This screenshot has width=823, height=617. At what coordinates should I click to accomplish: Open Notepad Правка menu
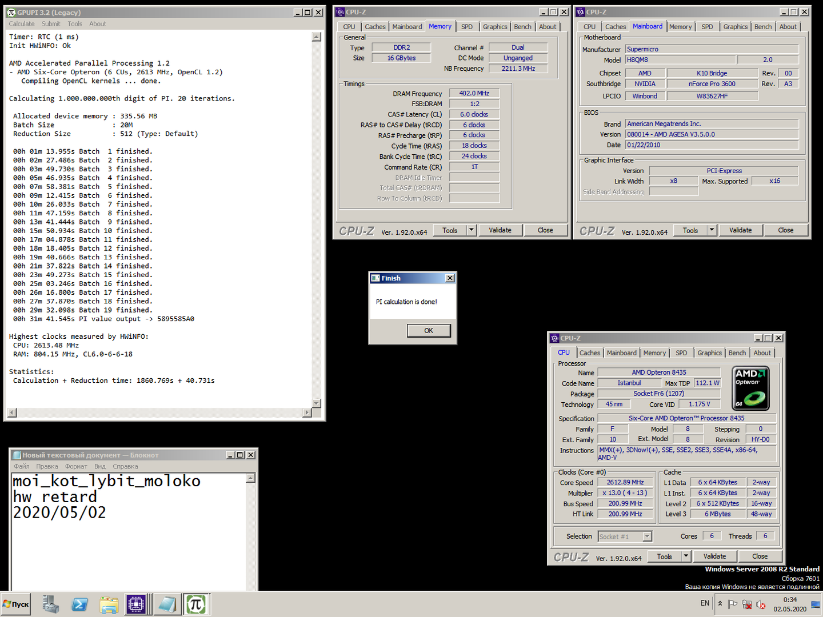[47, 467]
